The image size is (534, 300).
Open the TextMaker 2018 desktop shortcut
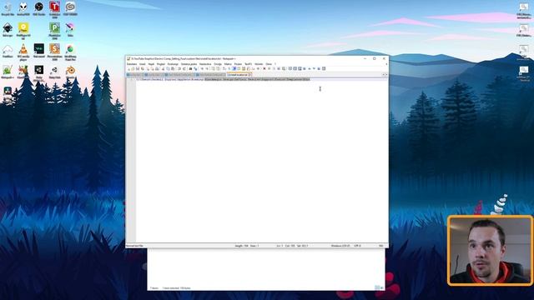coord(54,9)
